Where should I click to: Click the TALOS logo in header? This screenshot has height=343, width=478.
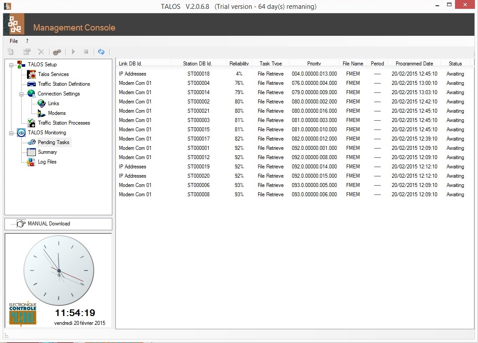point(14,24)
